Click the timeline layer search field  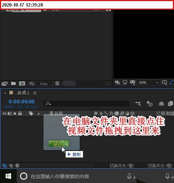86,104
